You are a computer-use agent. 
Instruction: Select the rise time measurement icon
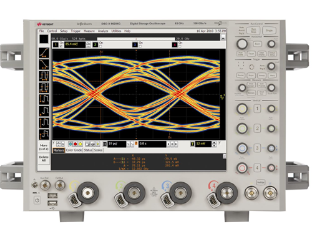(x=44, y=52)
